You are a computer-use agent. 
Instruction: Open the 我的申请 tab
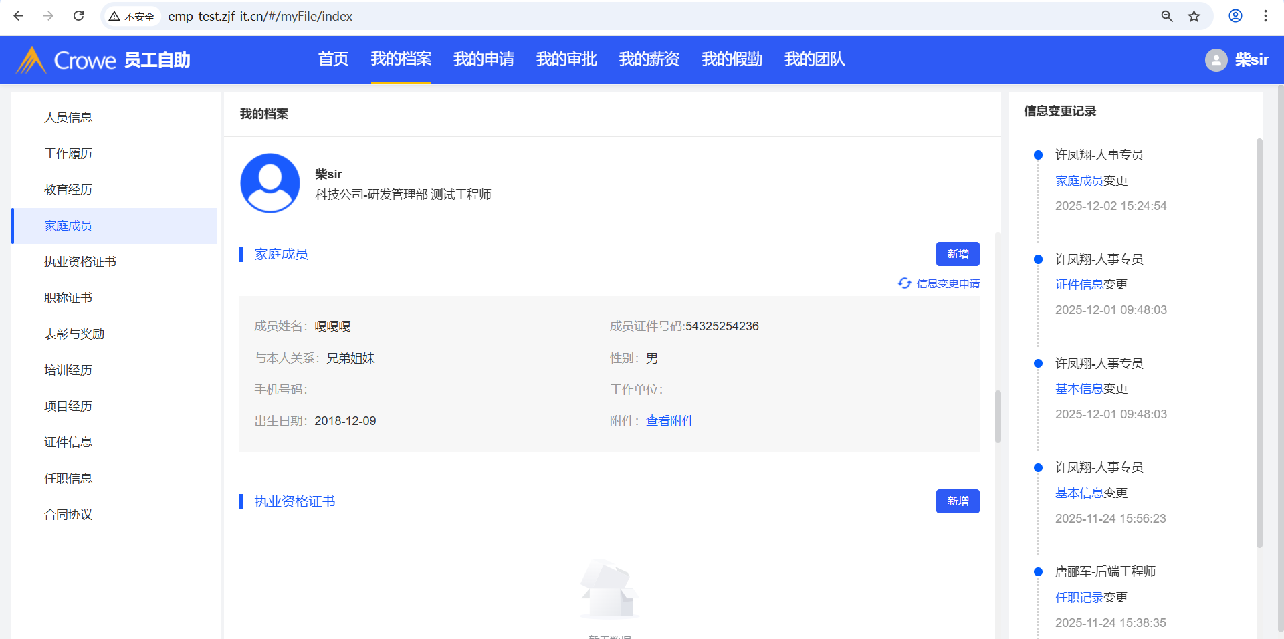(484, 59)
